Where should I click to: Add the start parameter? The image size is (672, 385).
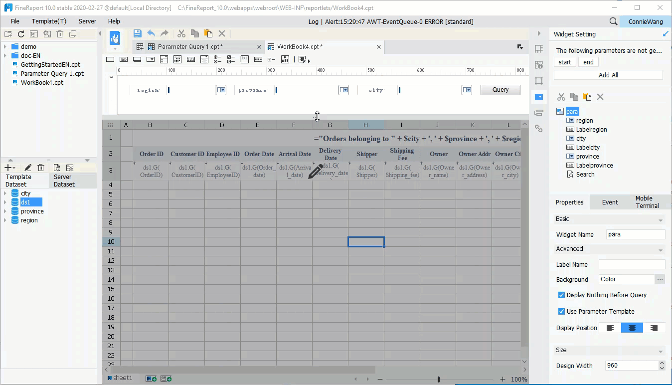click(x=565, y=62)
